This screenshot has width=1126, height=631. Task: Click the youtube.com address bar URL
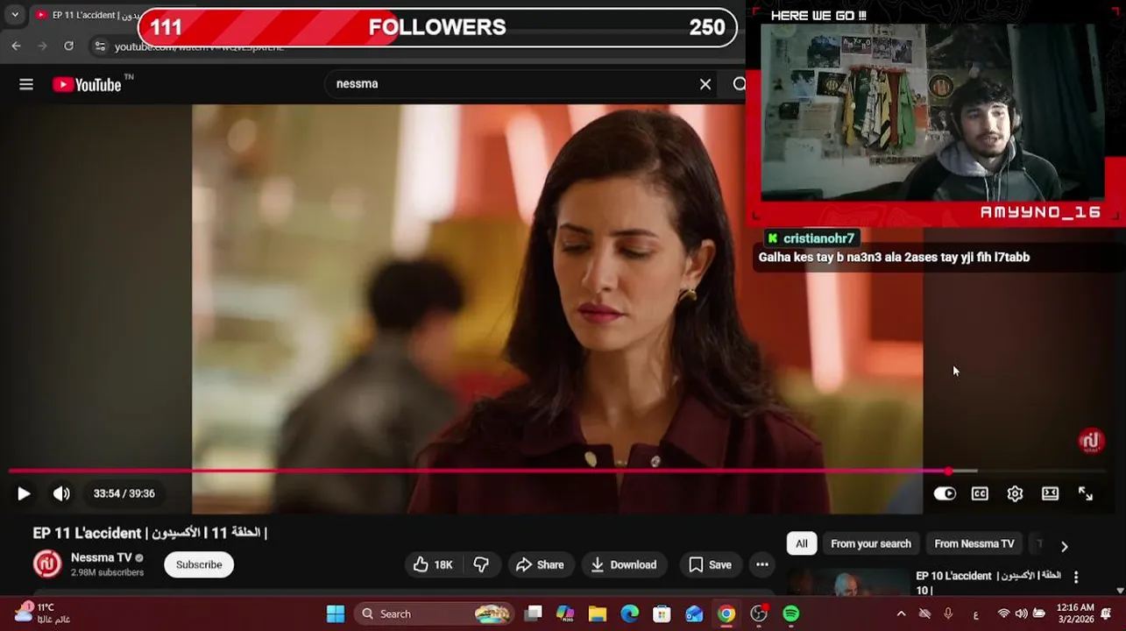[x=200, y=46]
